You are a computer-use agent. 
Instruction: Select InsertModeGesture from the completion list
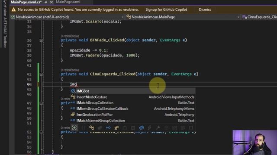[x=133, y=97]
